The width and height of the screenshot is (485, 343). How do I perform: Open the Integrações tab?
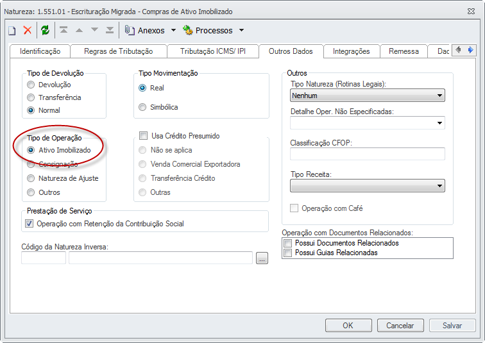351,51
